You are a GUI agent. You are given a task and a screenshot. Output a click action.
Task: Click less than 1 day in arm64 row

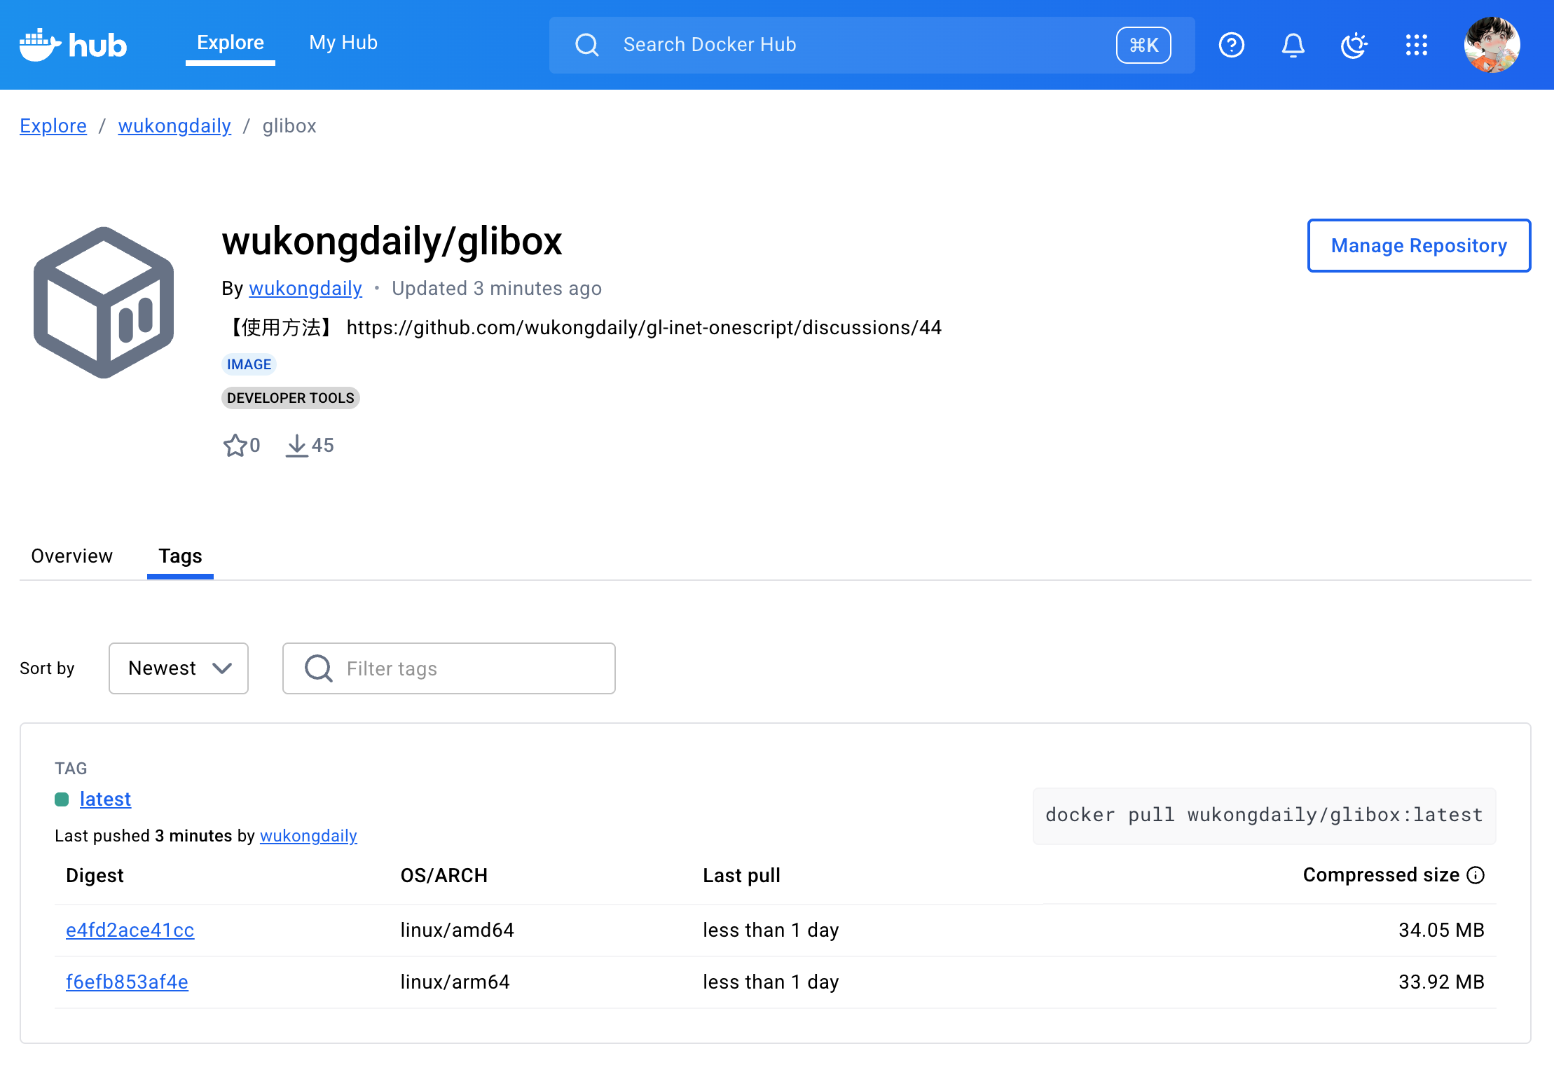[x=771, y=982]
